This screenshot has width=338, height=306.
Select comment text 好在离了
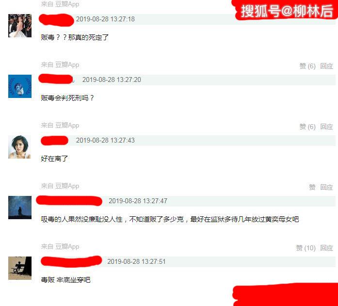54,159
